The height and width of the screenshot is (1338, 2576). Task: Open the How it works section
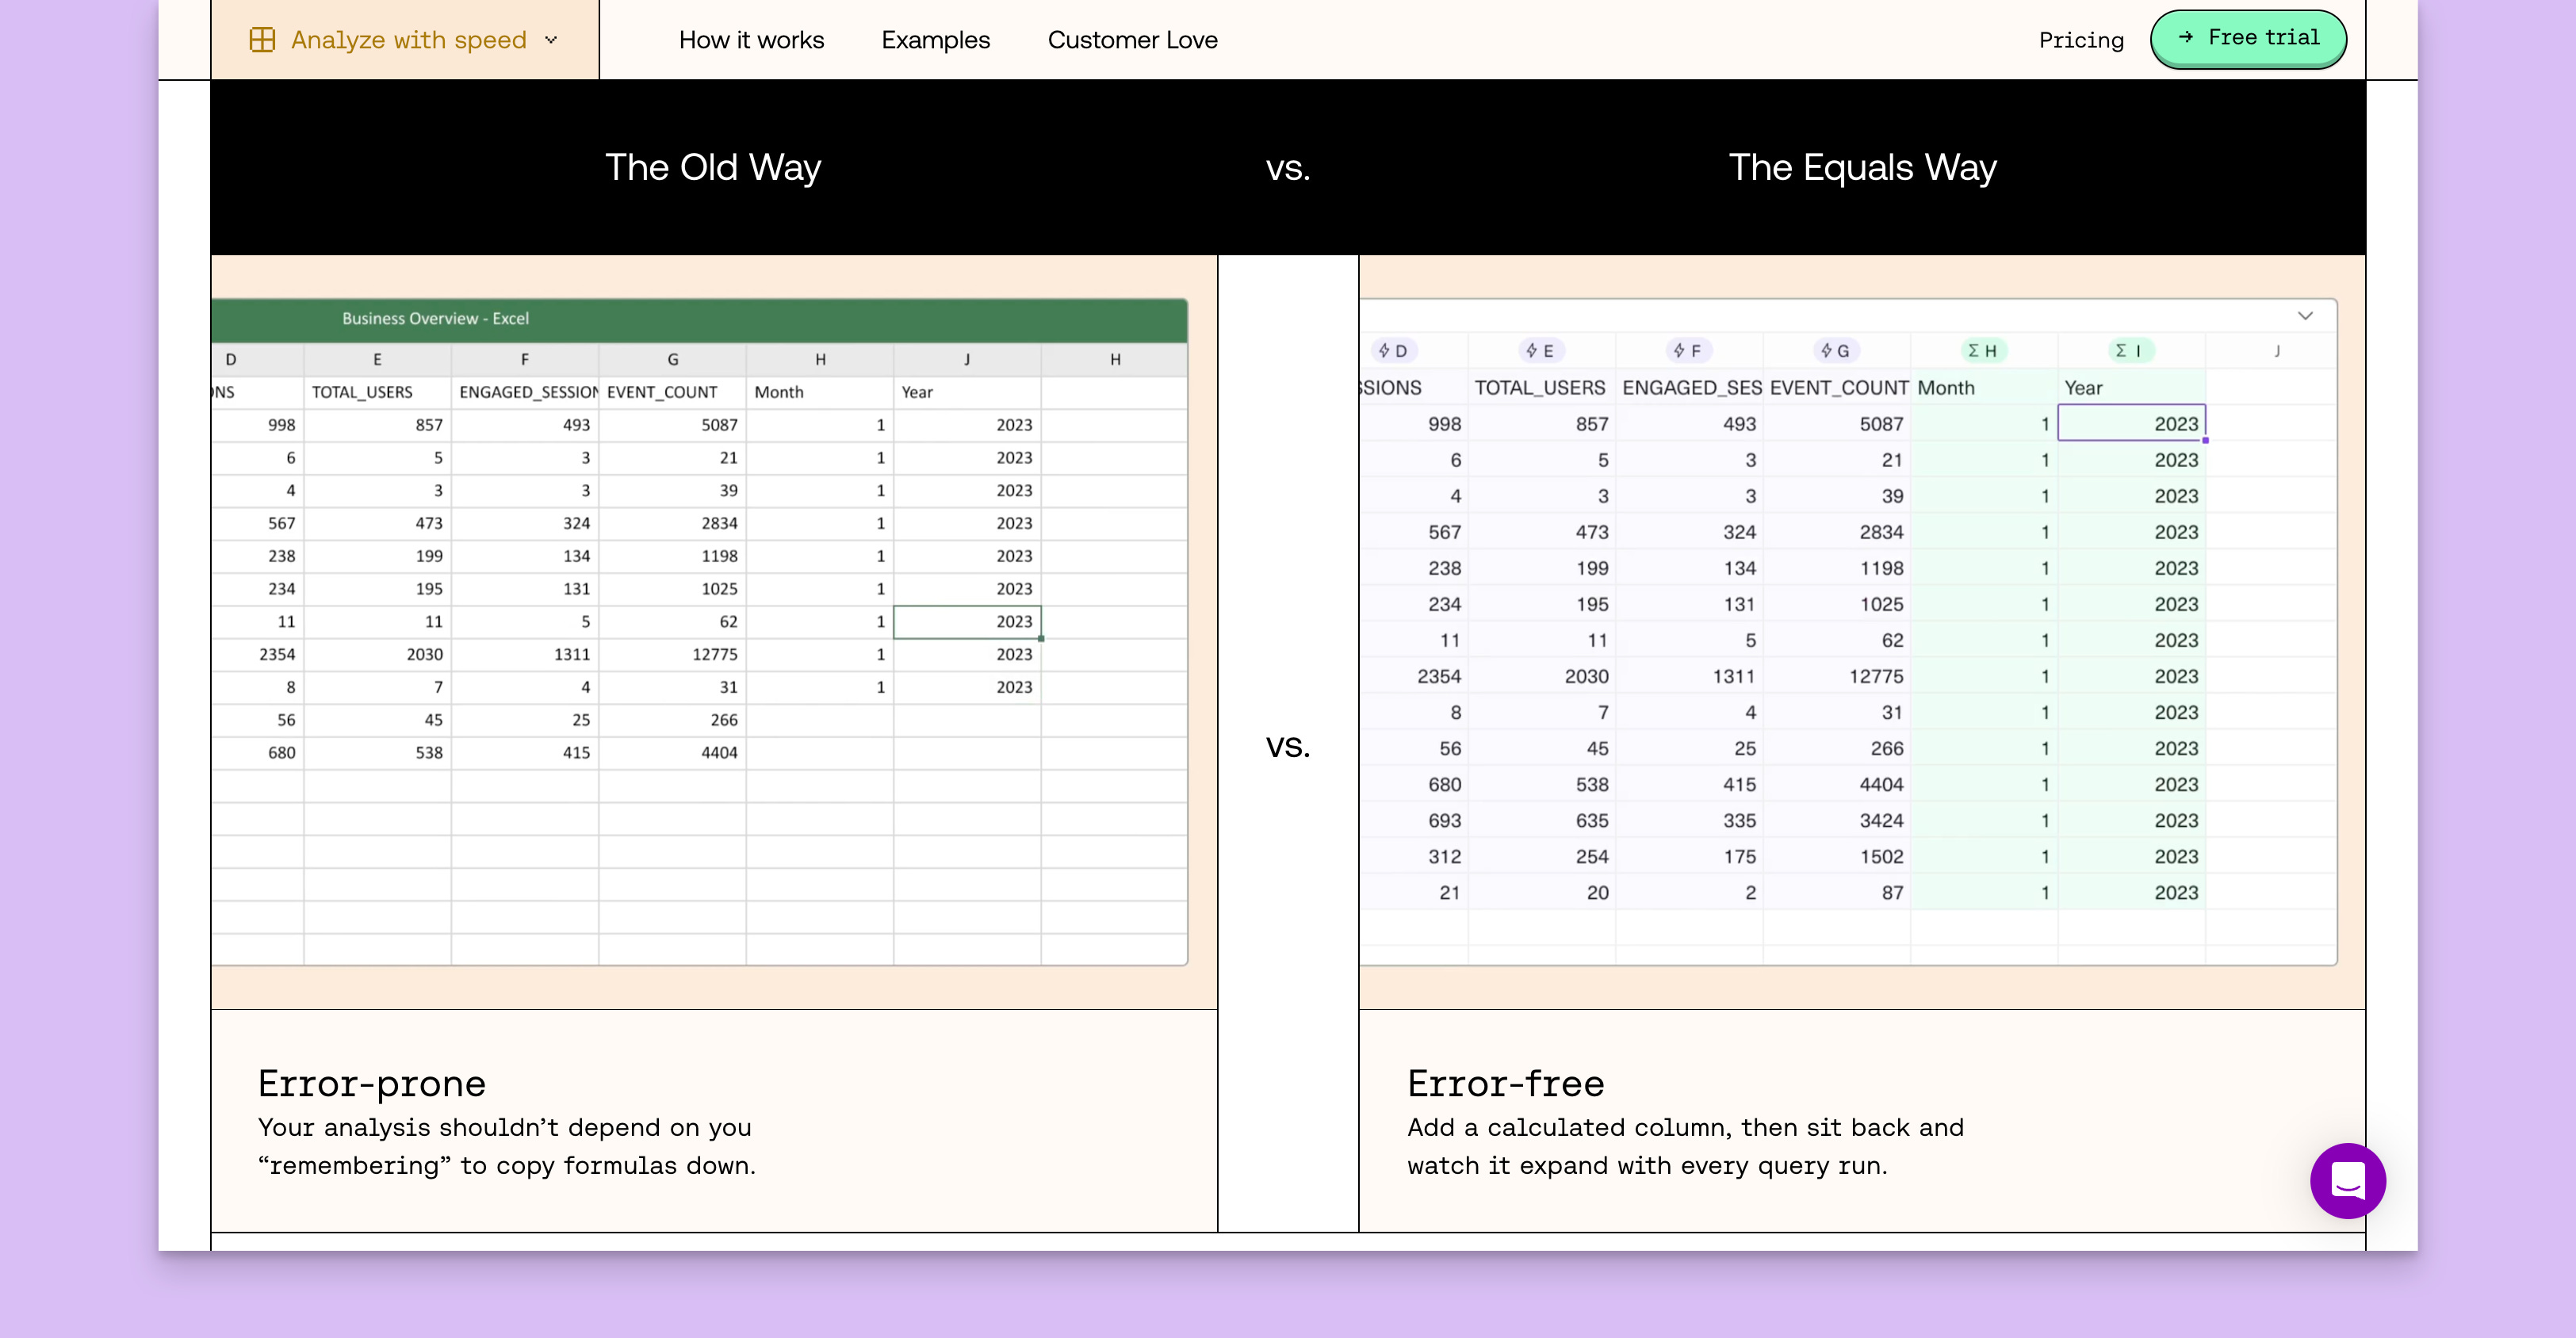[x=751, y=40]
